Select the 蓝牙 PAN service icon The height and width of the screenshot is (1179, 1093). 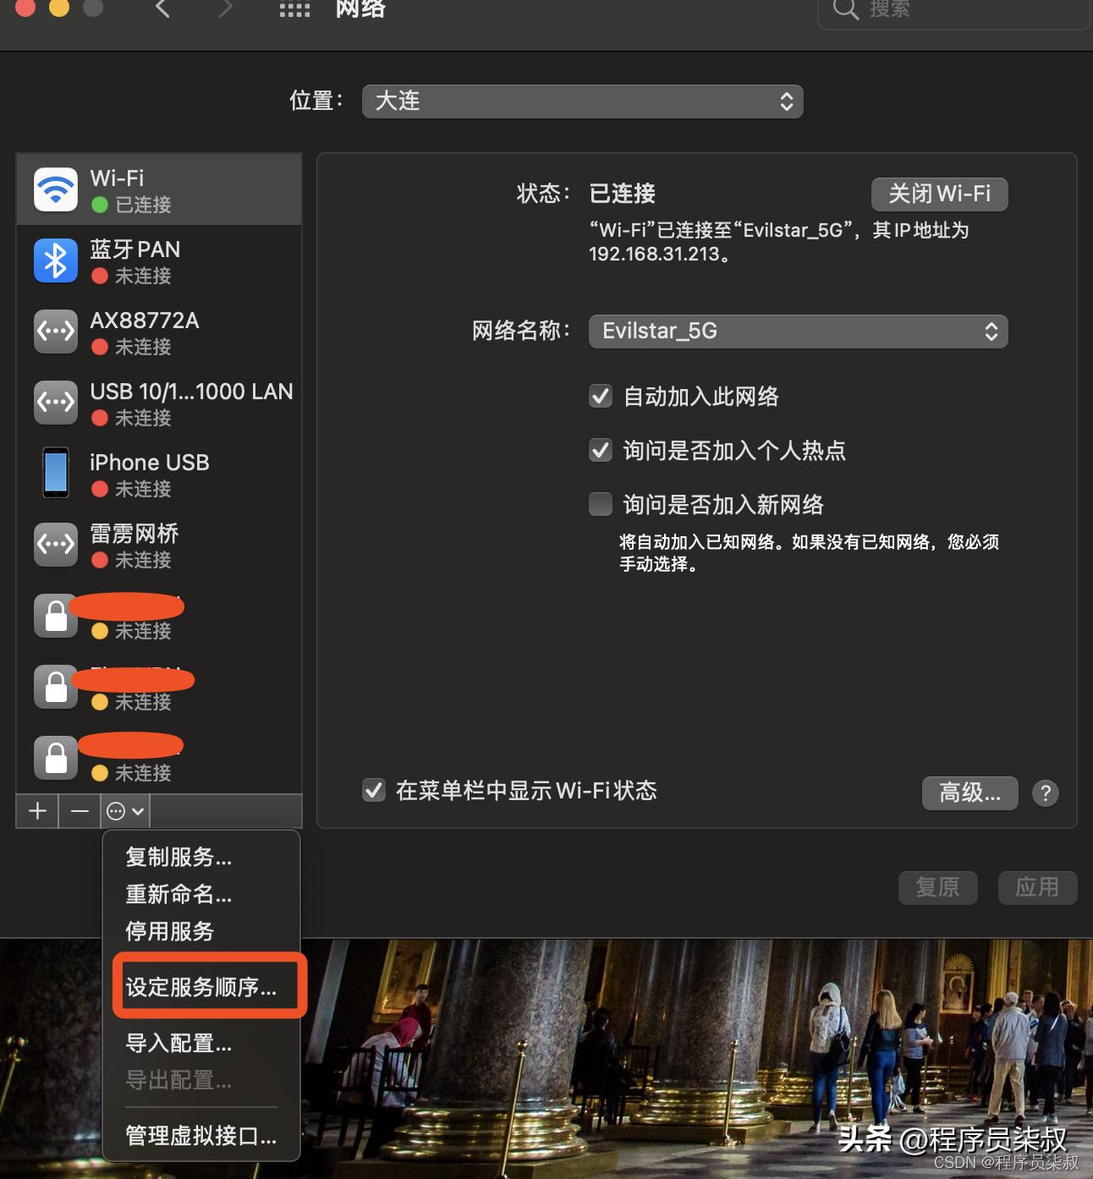55,260
